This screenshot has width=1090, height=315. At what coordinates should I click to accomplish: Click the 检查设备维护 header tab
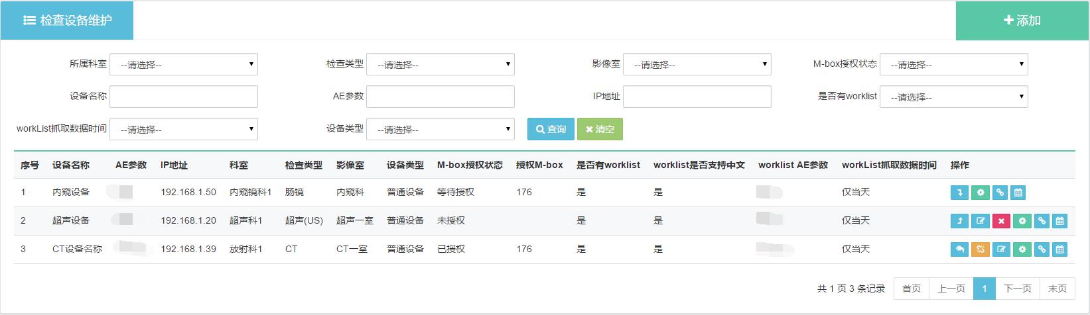(67, 21)
